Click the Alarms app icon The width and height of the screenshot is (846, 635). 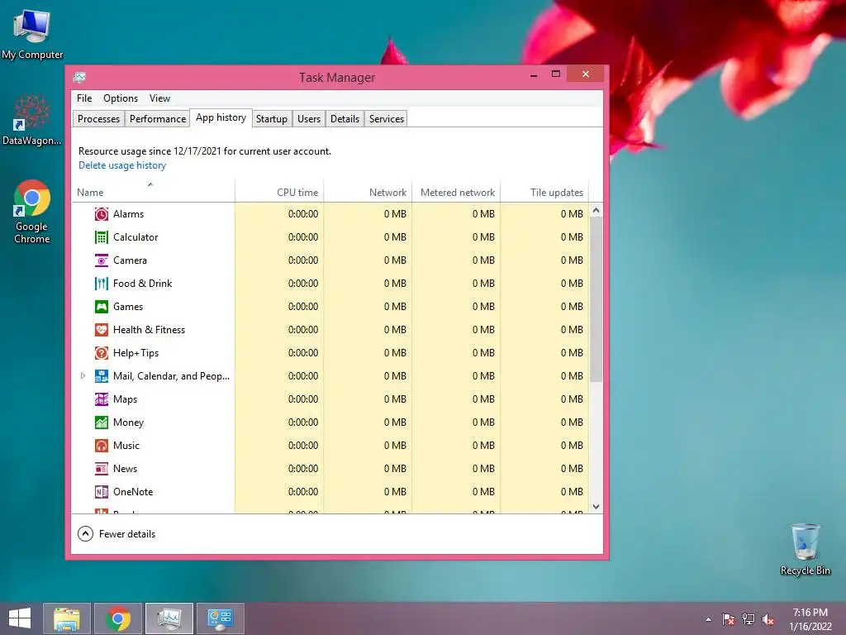102,214
